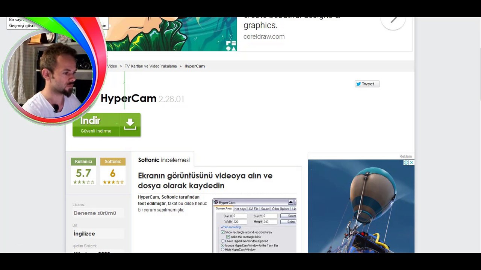
Task: Click the hot air balloon ad image
Action: 361,206
